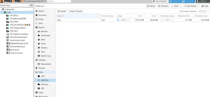
Task: Open the ZFS menu item
Action: [x=45, y=88]
